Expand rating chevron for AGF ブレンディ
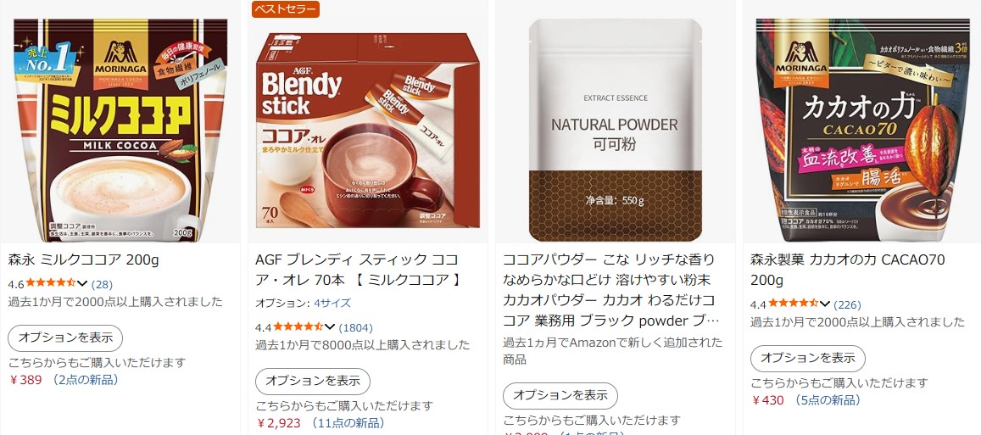Viewport: 981px width, 435px height. click(330, 327)
